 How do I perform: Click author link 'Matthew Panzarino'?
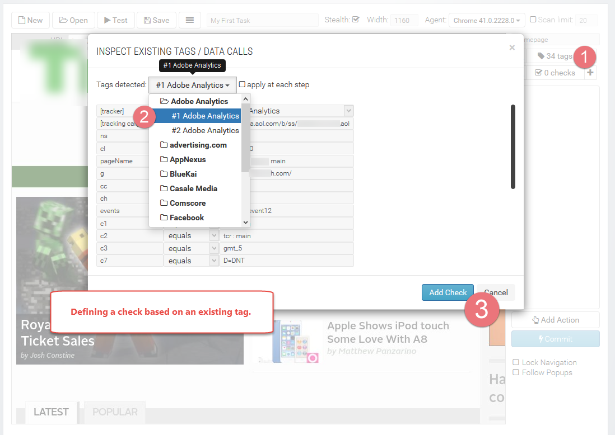[377, 351]
